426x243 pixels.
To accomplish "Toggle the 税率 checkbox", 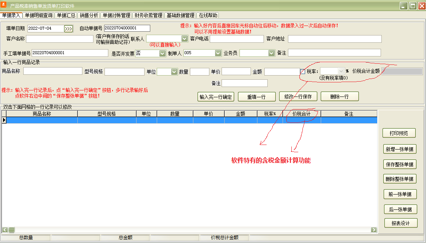I will point(303,71).
